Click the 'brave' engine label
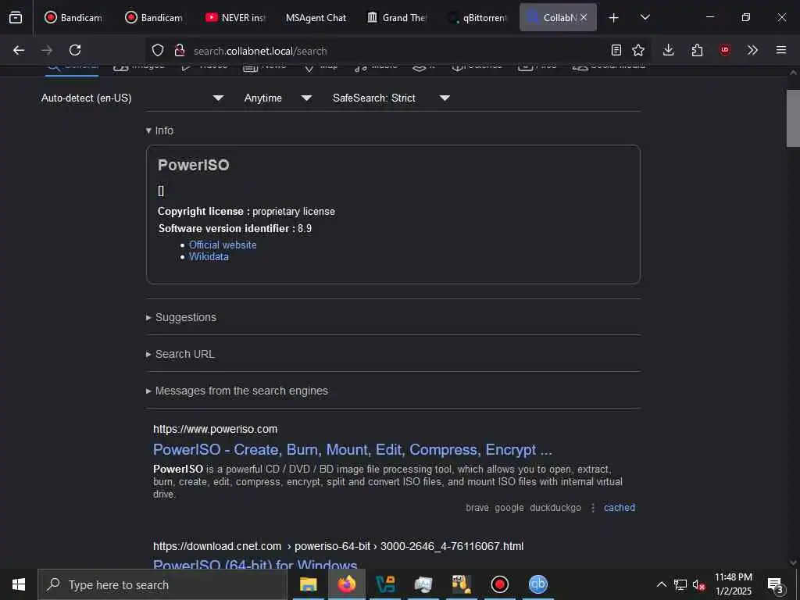The width and height of the screenshot is (800, 600). (477, 508)
